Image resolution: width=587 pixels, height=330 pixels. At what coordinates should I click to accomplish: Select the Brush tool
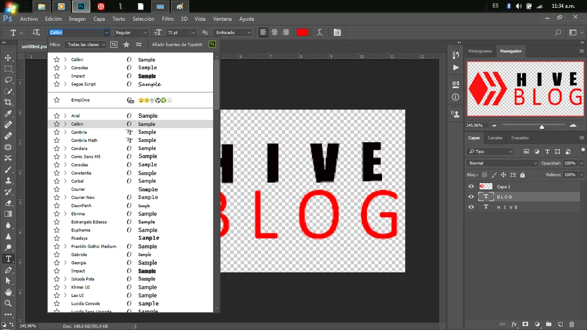click(8, 169)
